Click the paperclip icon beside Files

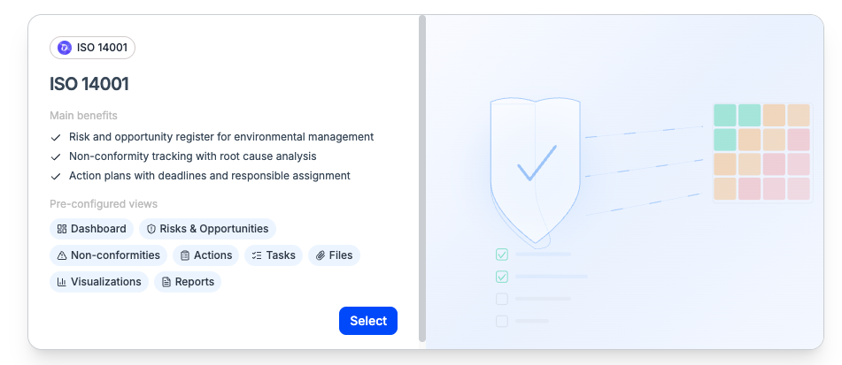coord(321,255)
